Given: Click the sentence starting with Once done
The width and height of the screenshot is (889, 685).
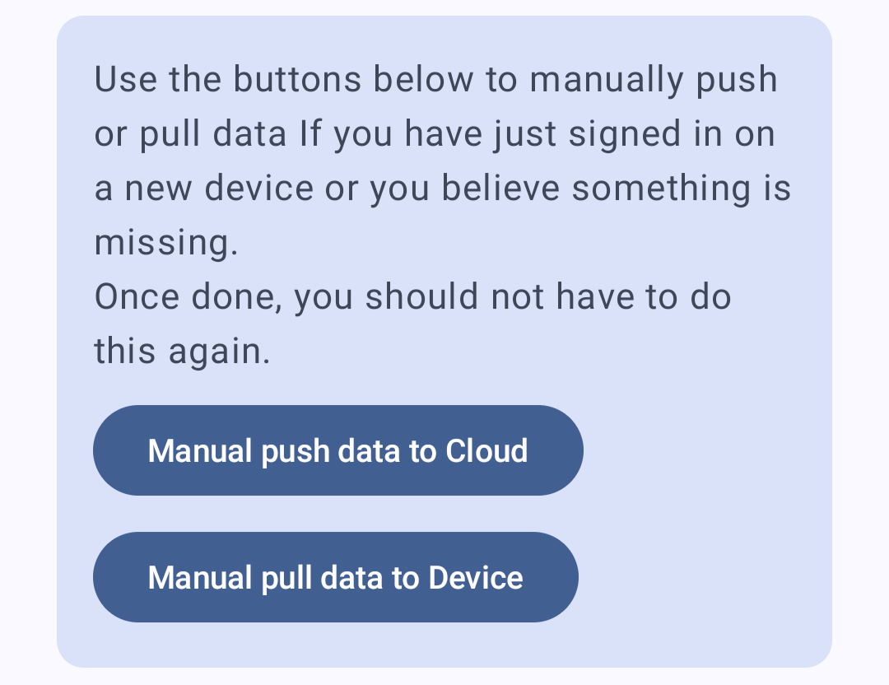Looking at the screenshot, I should [412, 323].
